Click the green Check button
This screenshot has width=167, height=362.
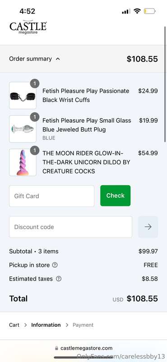tap(115, 195)
